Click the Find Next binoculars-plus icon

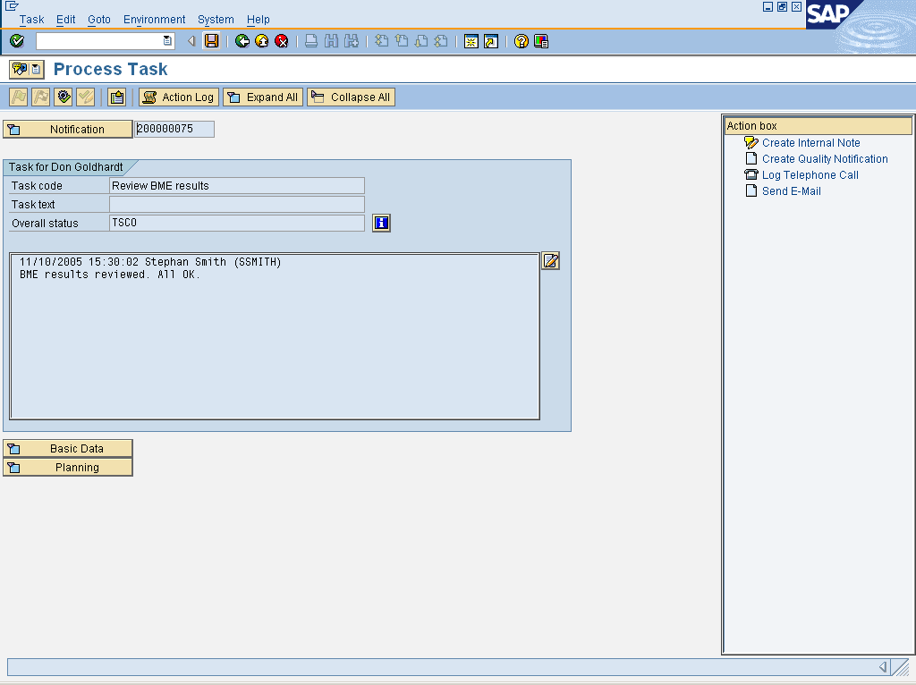[x=351, y=41]
